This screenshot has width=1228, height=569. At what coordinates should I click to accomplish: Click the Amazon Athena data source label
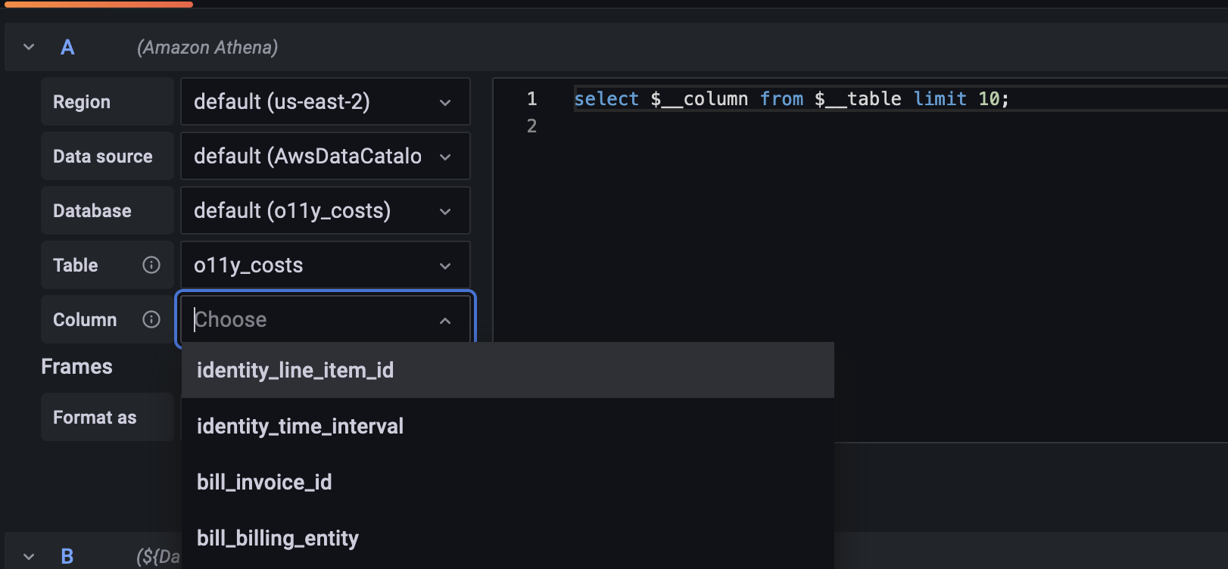(x=207, y=48)
